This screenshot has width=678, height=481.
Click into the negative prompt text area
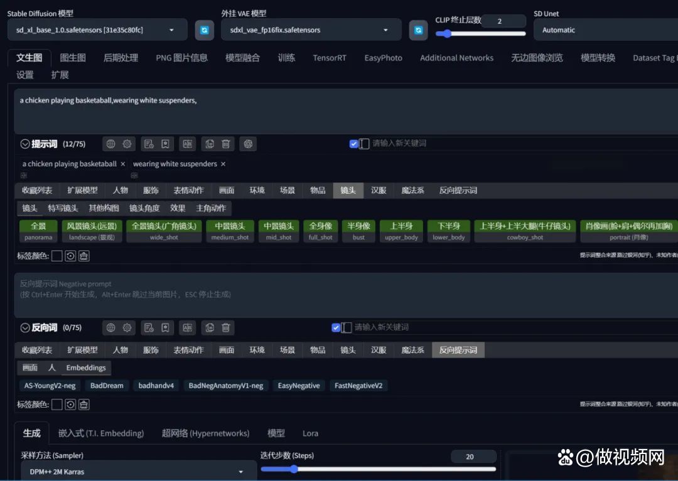[346, 295]
